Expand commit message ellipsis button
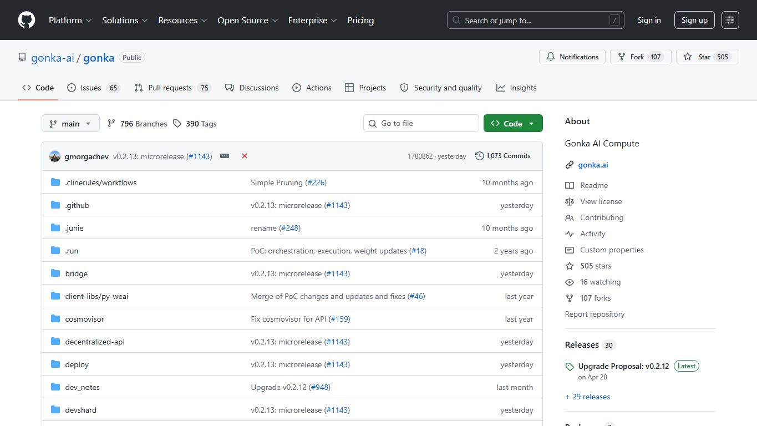 tap(225, 156)
